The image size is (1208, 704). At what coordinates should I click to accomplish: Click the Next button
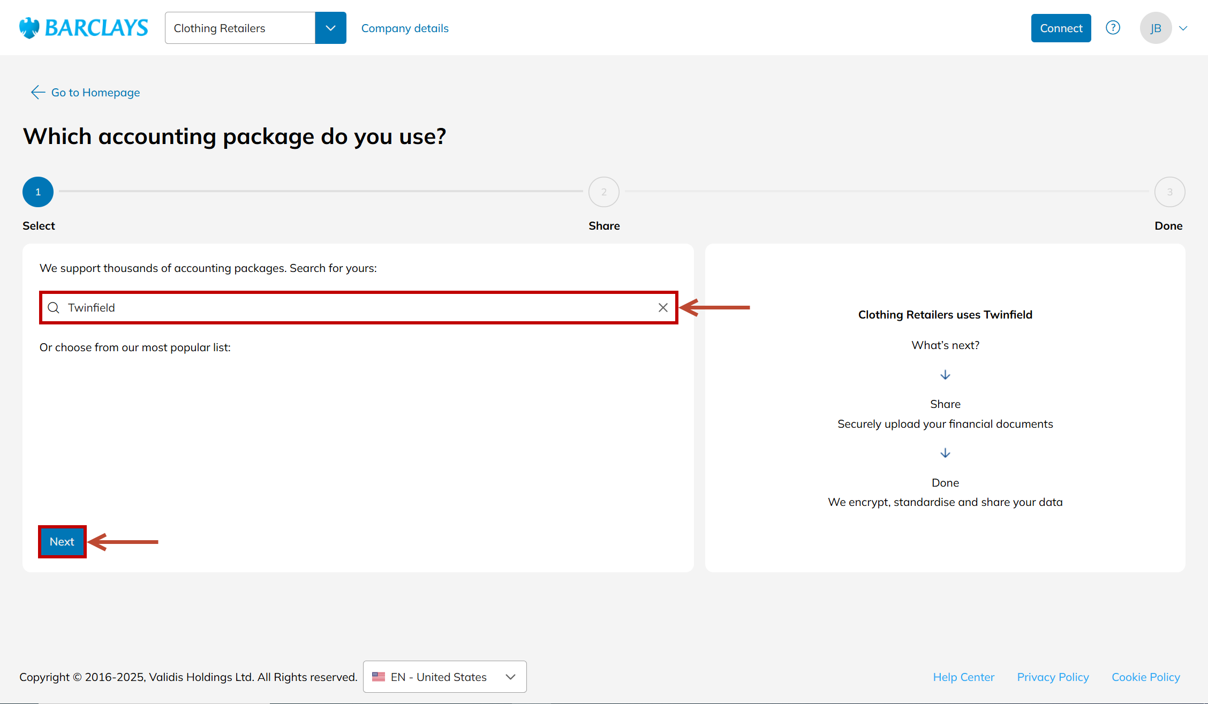coord(62,541)
